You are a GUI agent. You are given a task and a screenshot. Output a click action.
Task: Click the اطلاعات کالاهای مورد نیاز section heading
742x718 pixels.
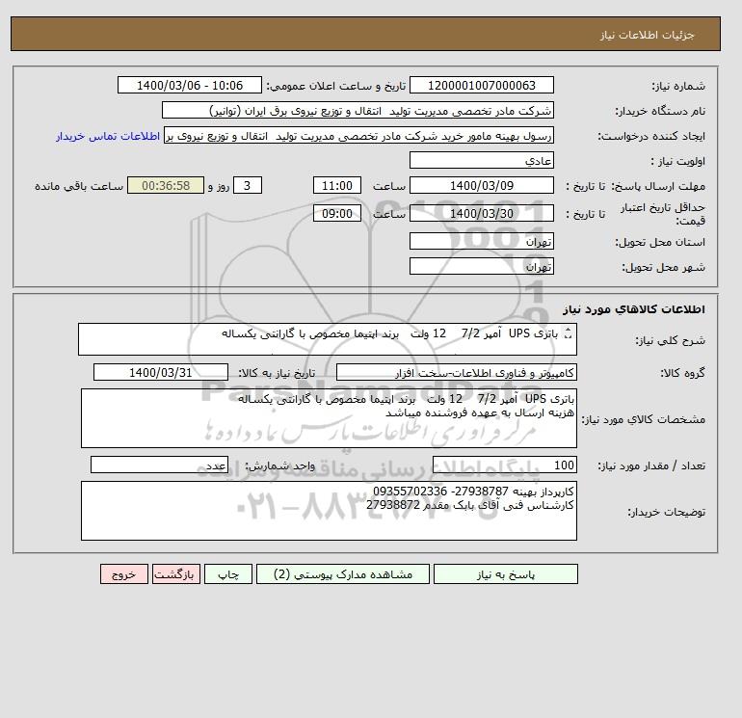coord(634,309)
